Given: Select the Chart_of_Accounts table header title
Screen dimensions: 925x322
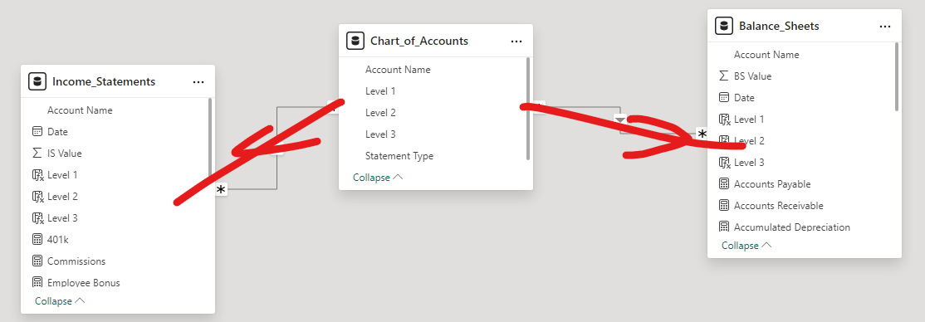Looking at the screenshot, I should point(419,41).
